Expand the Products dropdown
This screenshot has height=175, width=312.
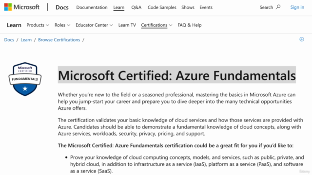38,25
